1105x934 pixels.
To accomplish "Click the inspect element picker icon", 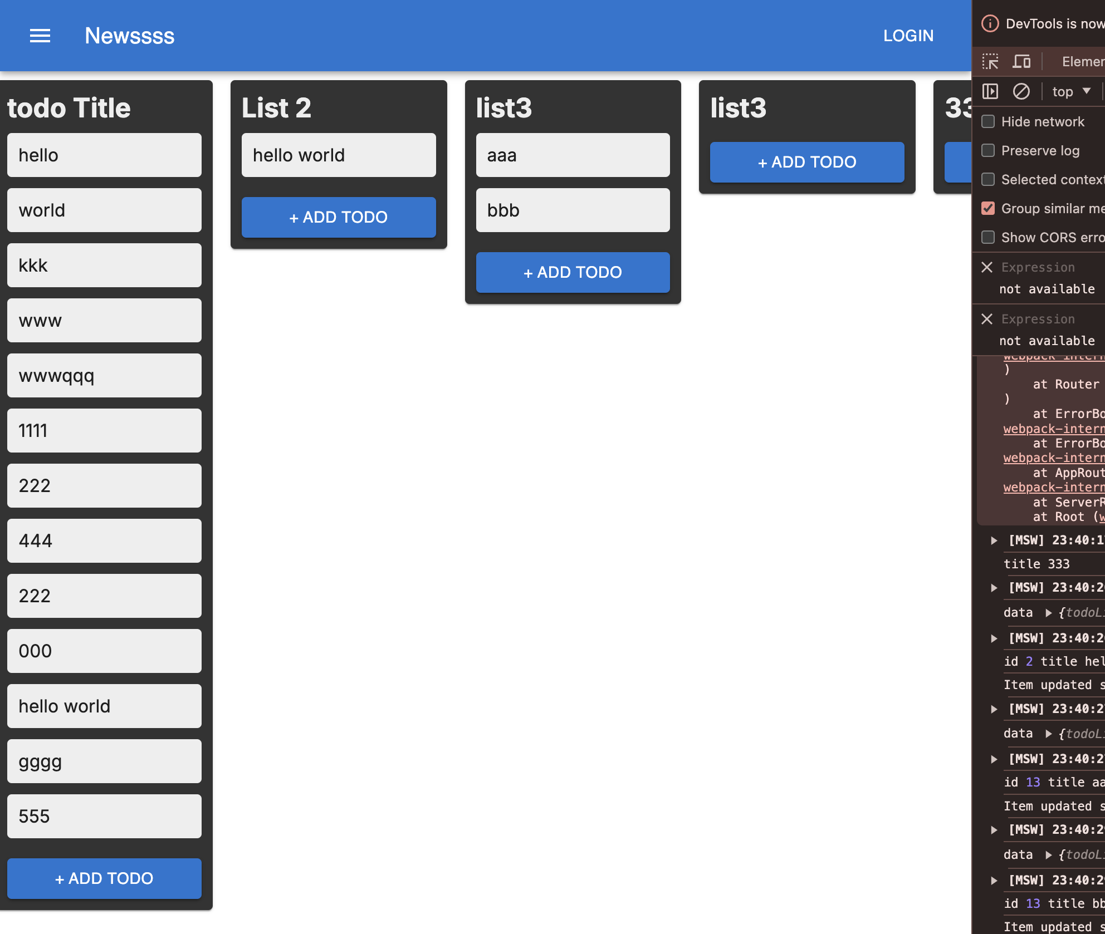I will pos(990,61).
